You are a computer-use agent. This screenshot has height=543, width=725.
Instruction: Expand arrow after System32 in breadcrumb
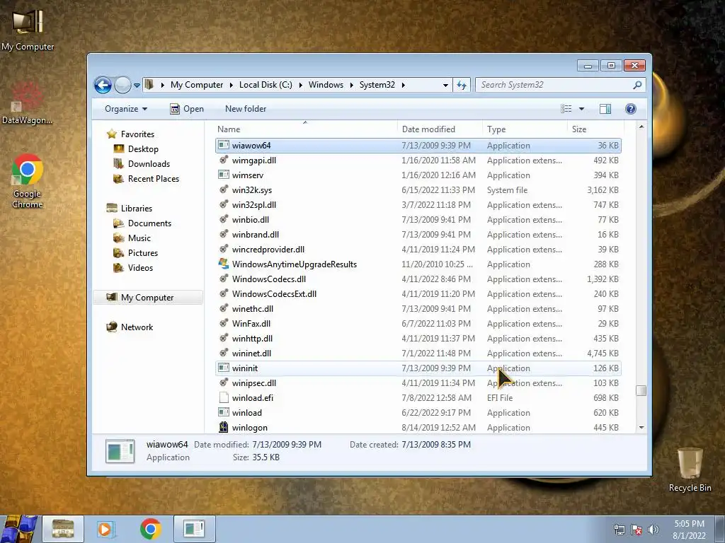coord(403,85)
